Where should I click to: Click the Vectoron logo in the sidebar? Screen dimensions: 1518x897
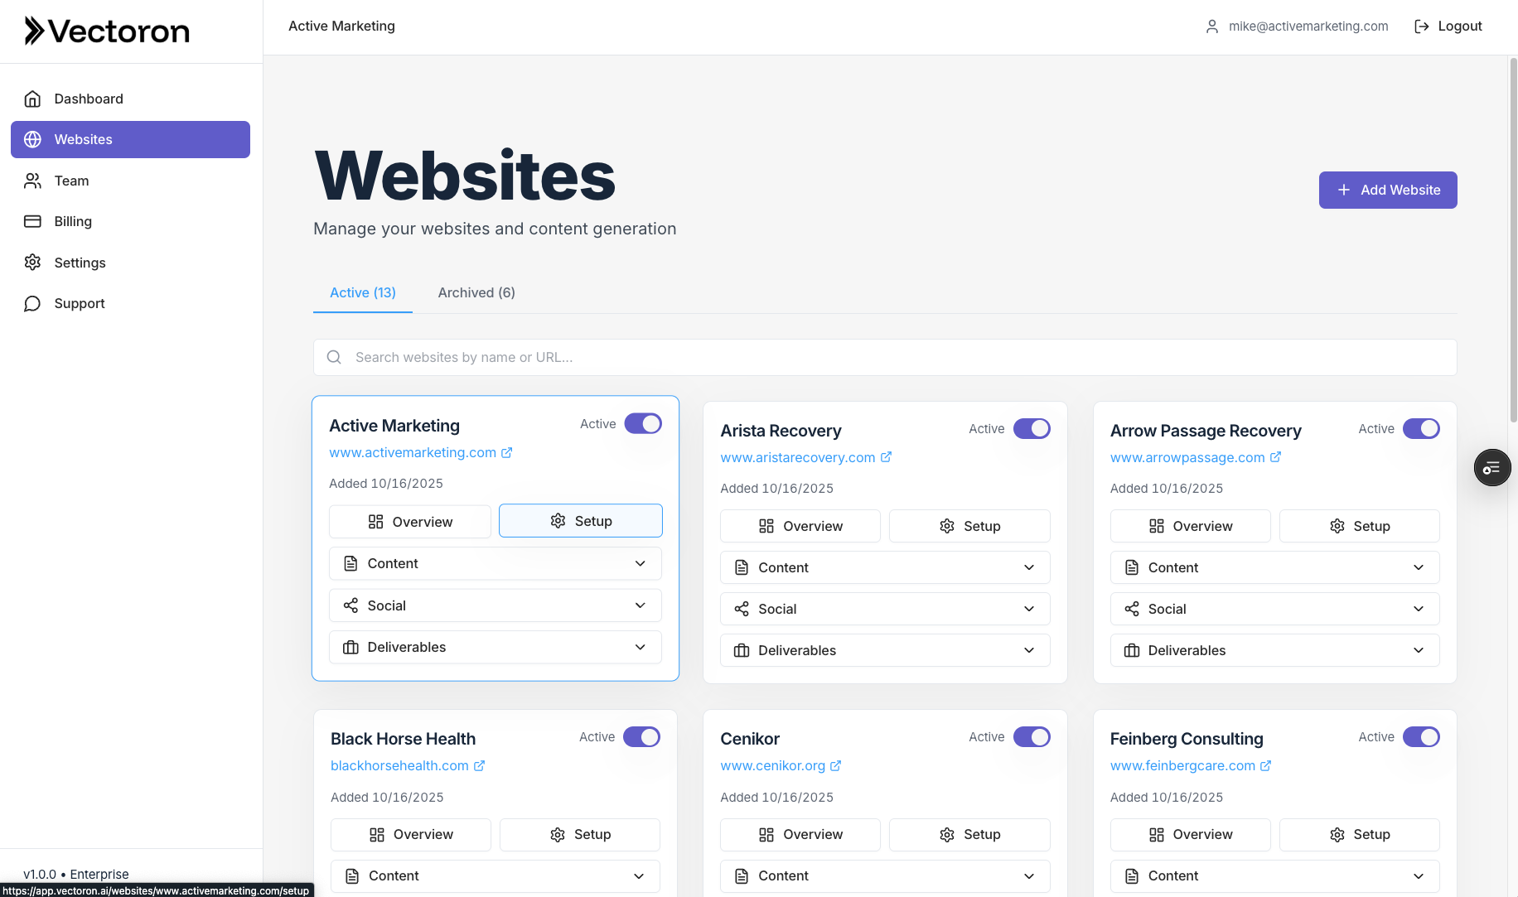click(106, 31)
